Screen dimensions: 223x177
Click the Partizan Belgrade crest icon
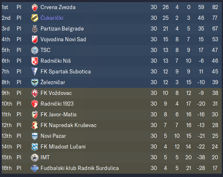pos(35,29)
